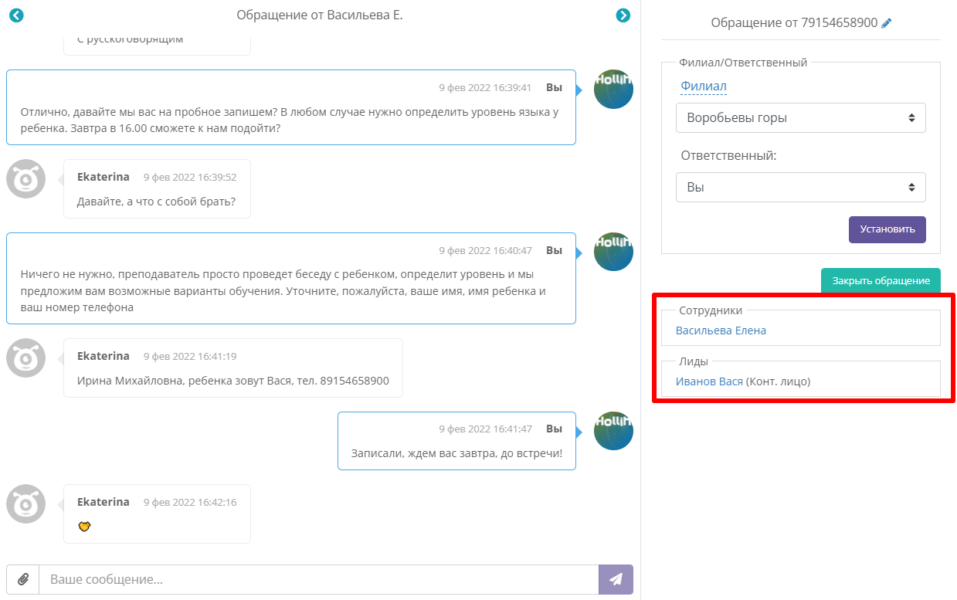Click operator avatar beside 16:41:47 message
The height and width of the screenshot is (600, 957).
(613, 430)
